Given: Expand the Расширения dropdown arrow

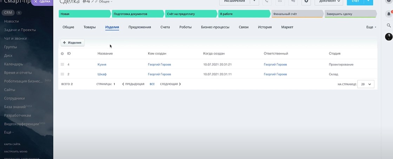Looking at the screenshot, I should [x=254, y=1].
